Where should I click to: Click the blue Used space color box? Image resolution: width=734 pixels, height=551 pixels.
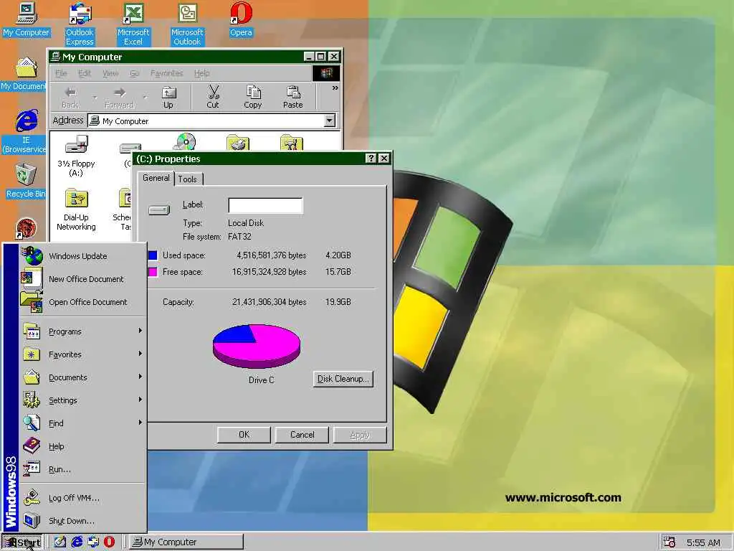(x=153, y=255)
